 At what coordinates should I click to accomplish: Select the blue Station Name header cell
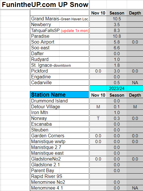point(59,95)
